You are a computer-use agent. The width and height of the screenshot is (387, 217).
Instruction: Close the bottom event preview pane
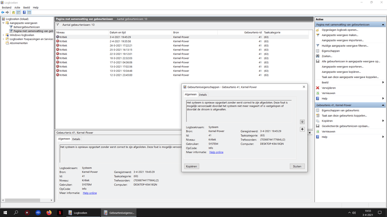[310, 133]
